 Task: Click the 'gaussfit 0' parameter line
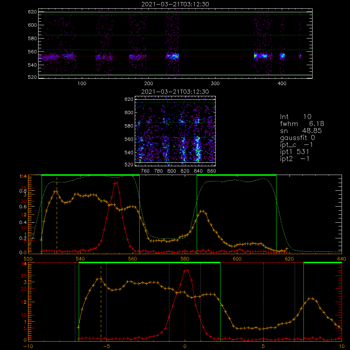click(x=297, y=138)
